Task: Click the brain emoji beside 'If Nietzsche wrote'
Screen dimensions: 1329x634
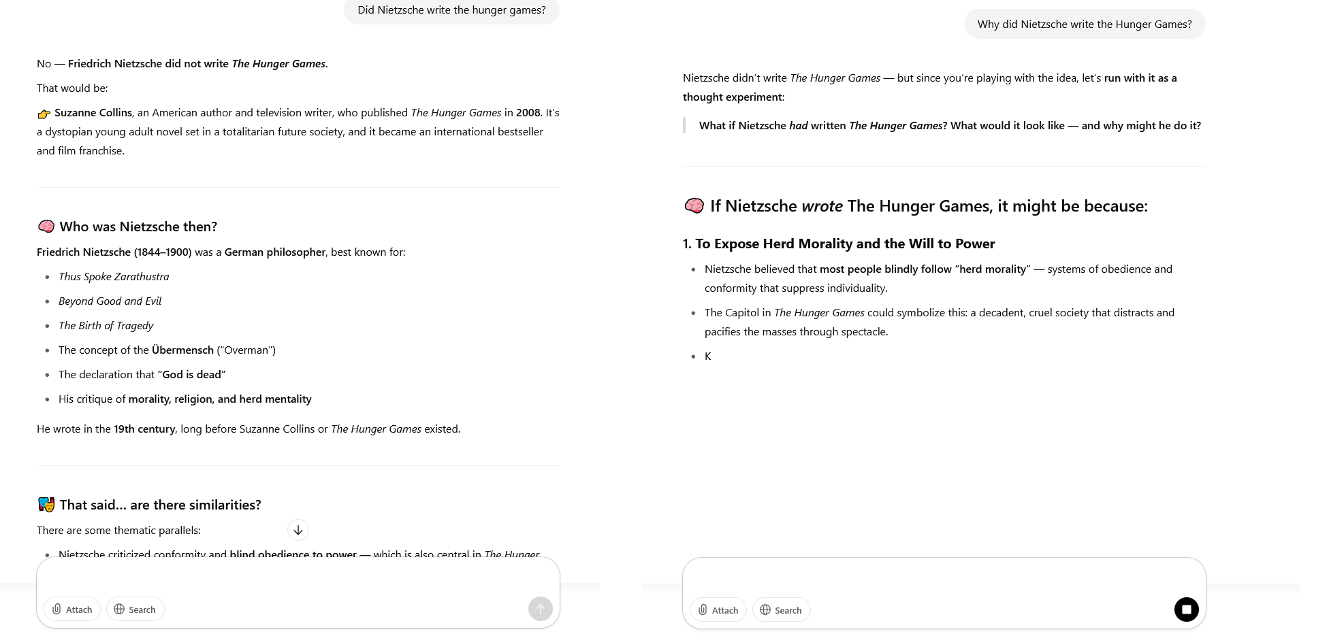Action: [694, 205]
